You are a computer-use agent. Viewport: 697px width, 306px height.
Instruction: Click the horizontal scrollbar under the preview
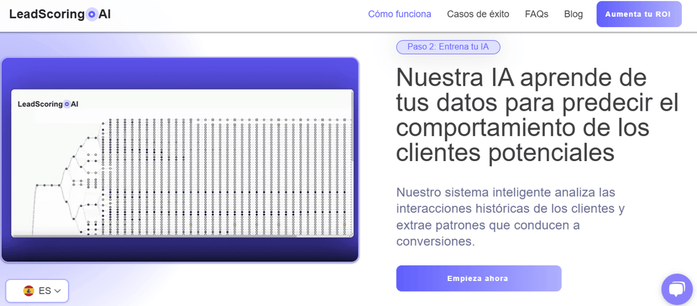154,236
